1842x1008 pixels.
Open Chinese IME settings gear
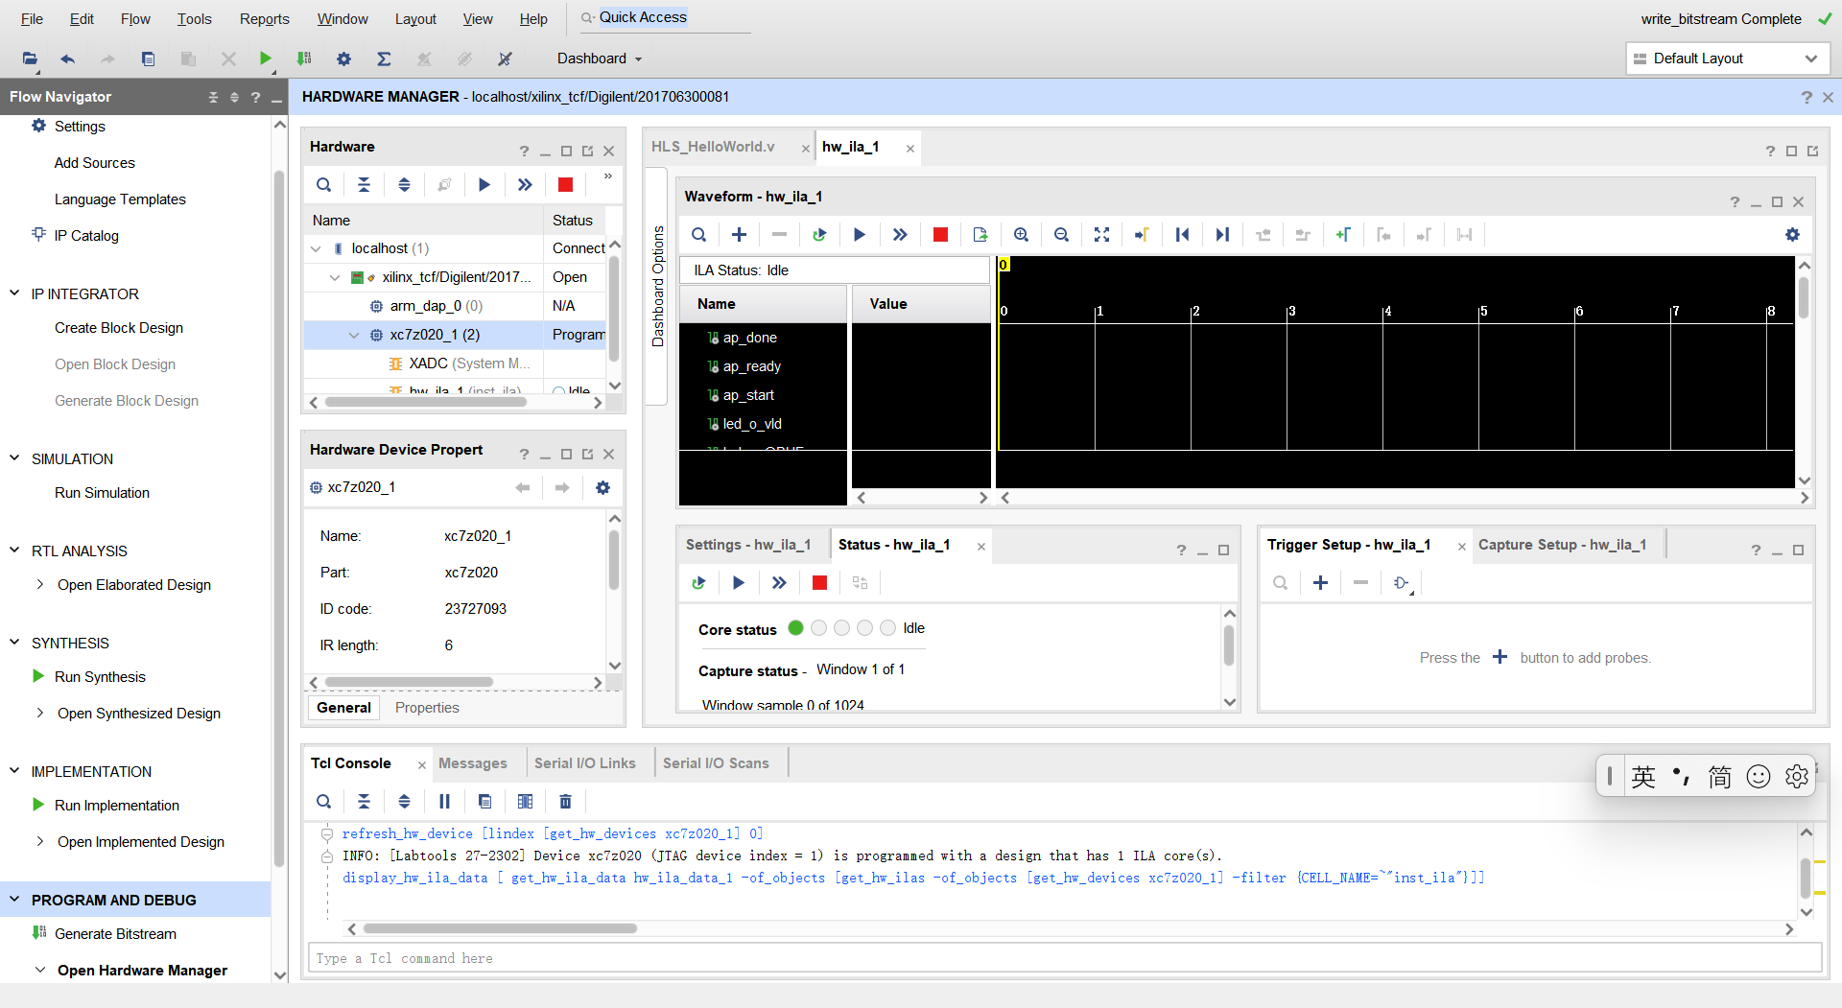point(1796,777)
